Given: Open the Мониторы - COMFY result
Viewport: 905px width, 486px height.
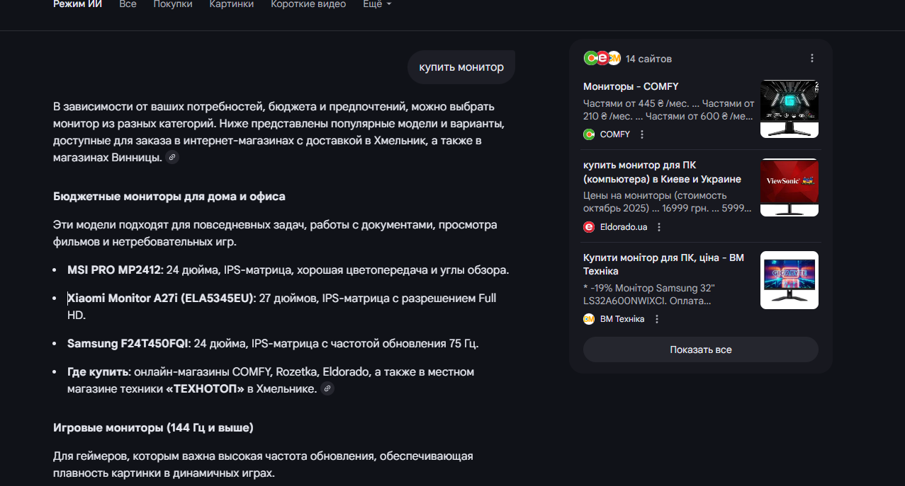Looking at the screenshot, I should pos(631,86).
